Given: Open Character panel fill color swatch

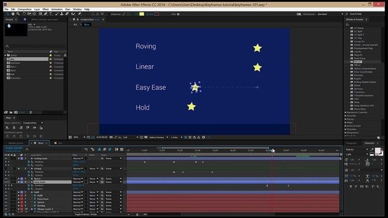Looking at the screenshot, I should [378, 151].
